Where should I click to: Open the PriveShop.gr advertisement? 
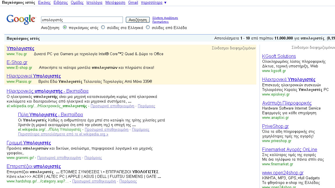275,126
